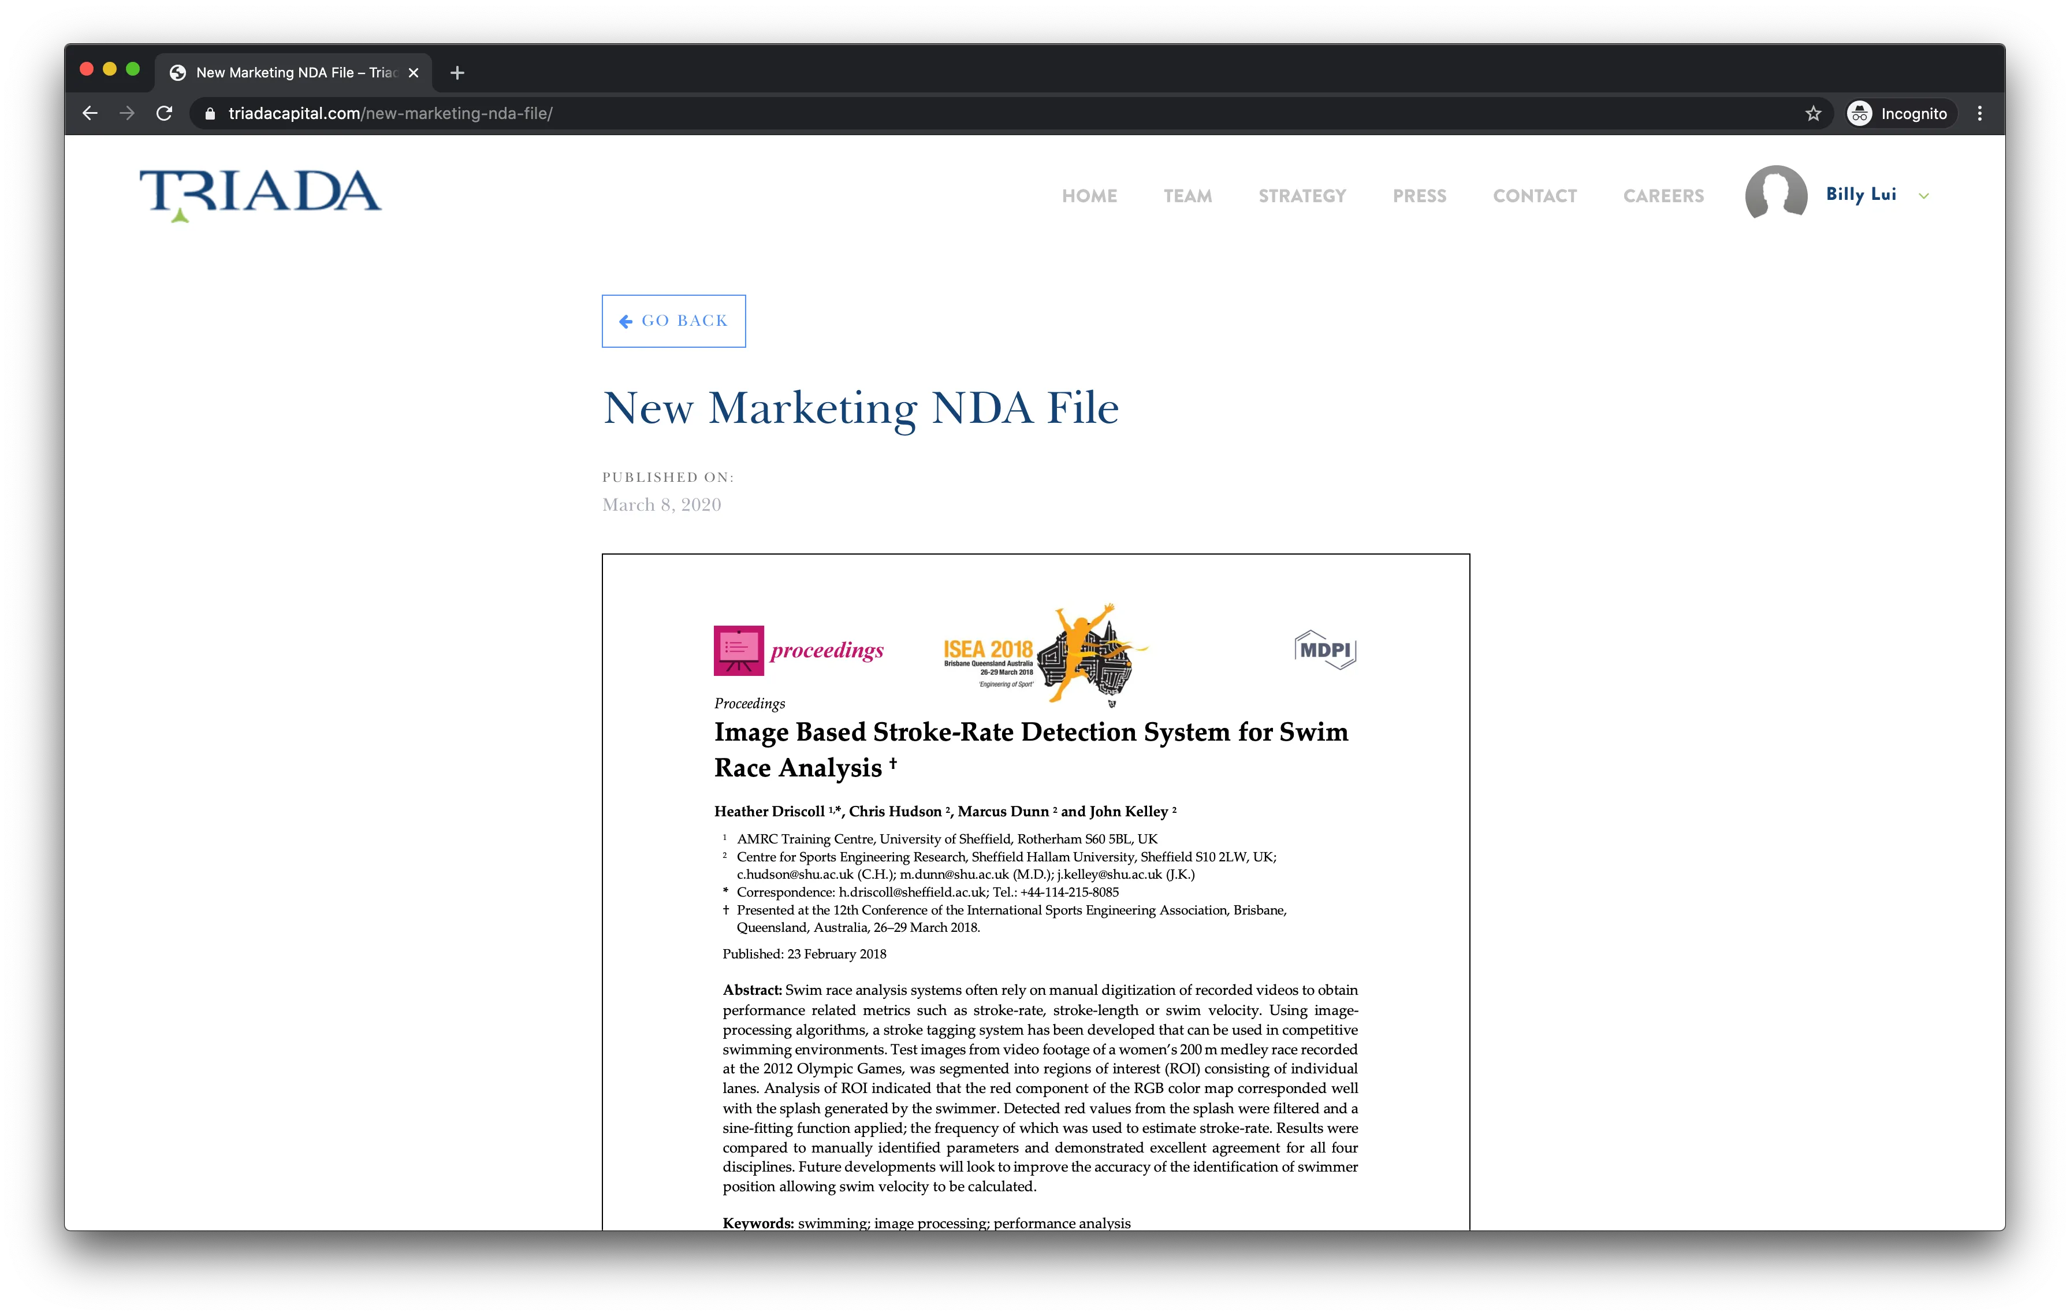The height and width of the screenshot is (1316, 2070).
Task: Click the author name John Kelley
Action: tap(1129, 812)
